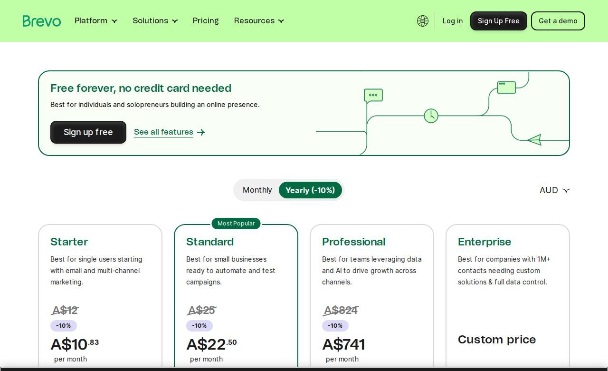
Task: Select Monthly billing
Action: click(x=257, y=190)
